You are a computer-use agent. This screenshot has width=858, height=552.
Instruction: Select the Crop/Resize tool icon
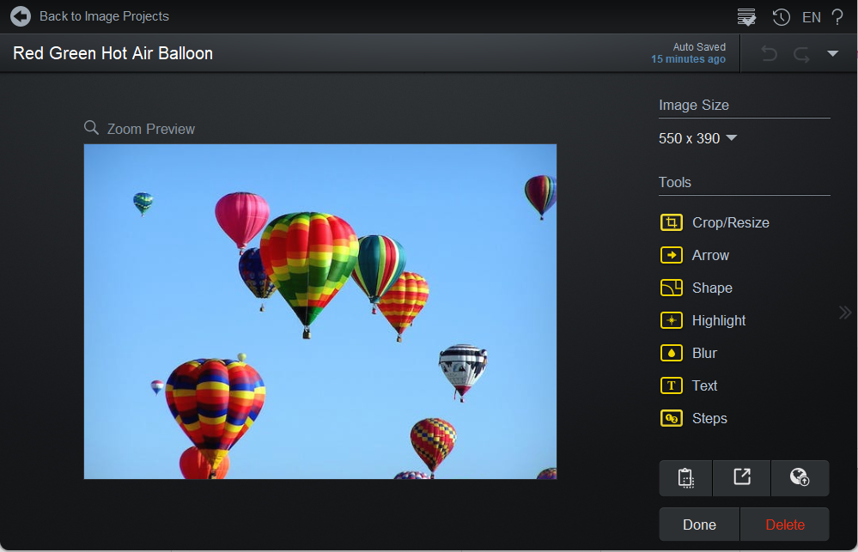point(672,222)
